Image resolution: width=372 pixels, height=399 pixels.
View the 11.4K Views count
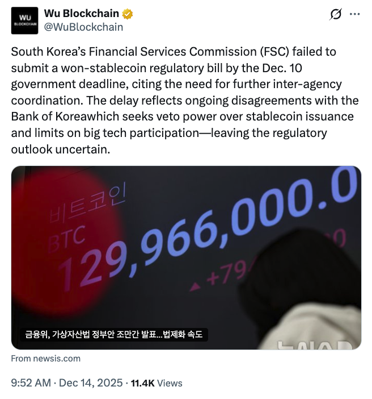(157, 383)
